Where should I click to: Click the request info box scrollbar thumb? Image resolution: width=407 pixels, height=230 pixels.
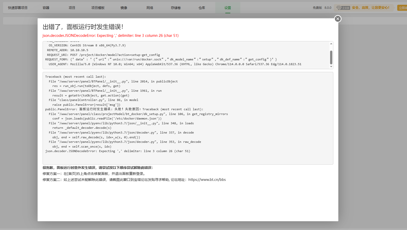pos(331,57)
